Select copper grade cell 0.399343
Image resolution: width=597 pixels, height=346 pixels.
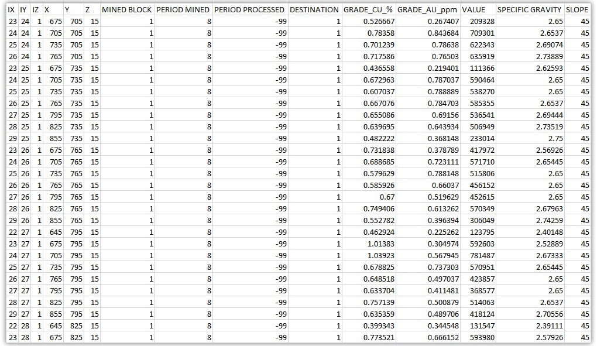pyautogui.click(x=368, y=326)
